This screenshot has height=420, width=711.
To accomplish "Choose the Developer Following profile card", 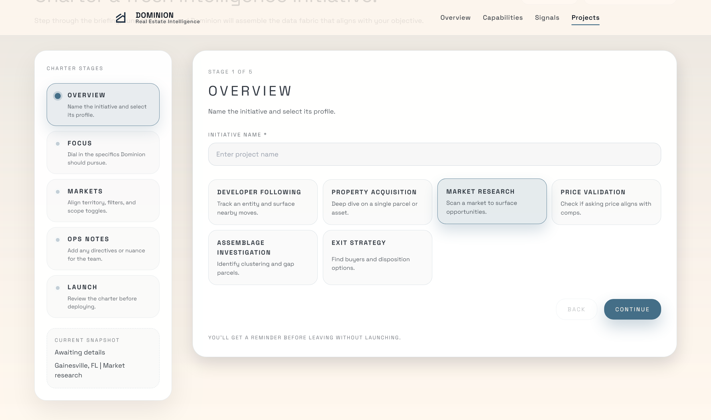I will (x=263, y=202).
